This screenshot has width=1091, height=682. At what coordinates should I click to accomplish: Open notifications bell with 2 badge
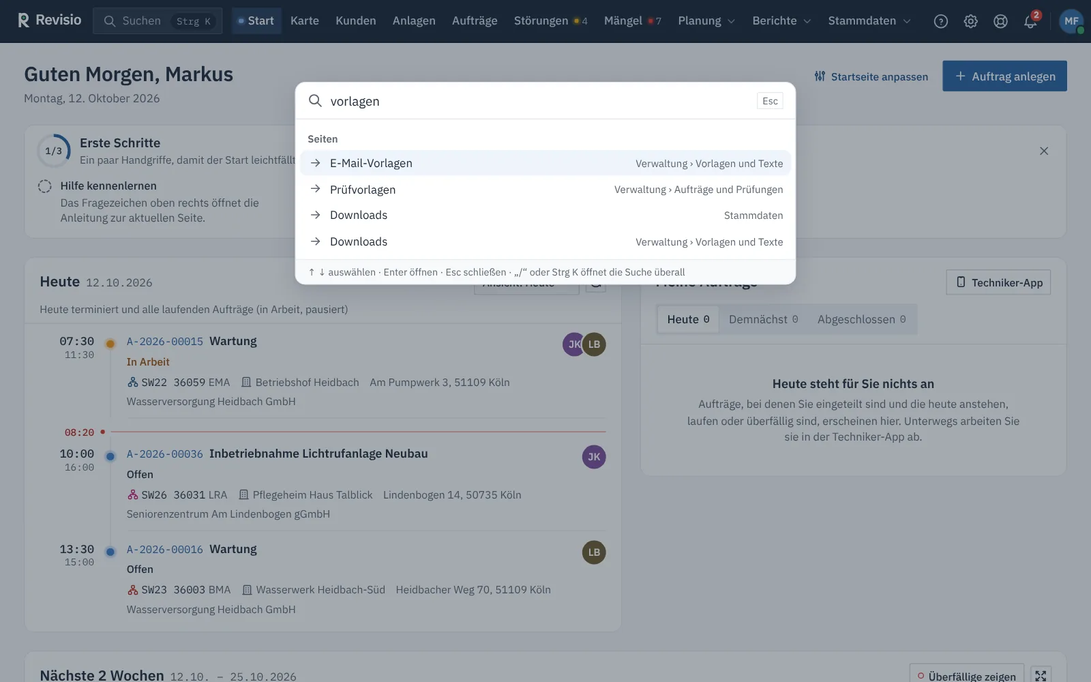click(x=1030, y=21)
